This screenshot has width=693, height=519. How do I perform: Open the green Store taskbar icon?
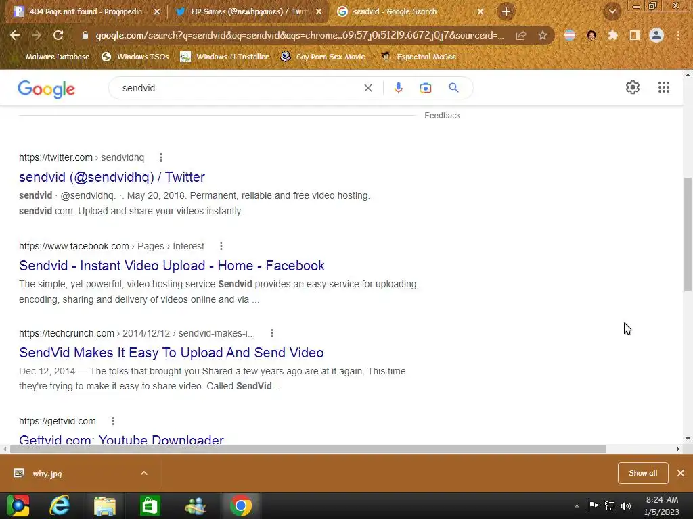(x=150, y=505)
